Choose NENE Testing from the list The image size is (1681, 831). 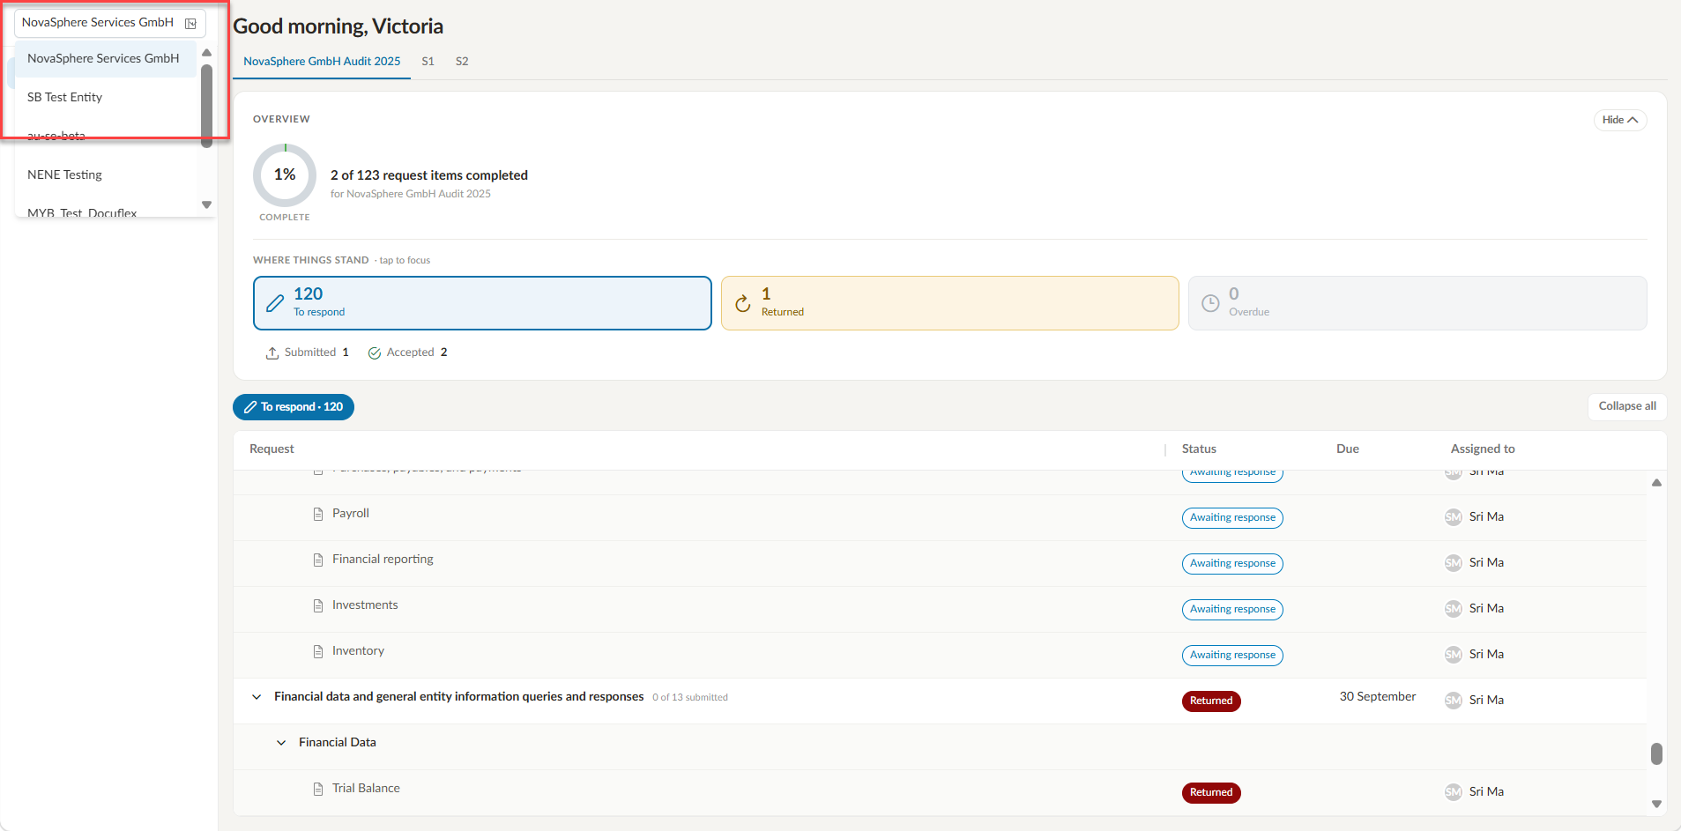(x=105, y=174)
